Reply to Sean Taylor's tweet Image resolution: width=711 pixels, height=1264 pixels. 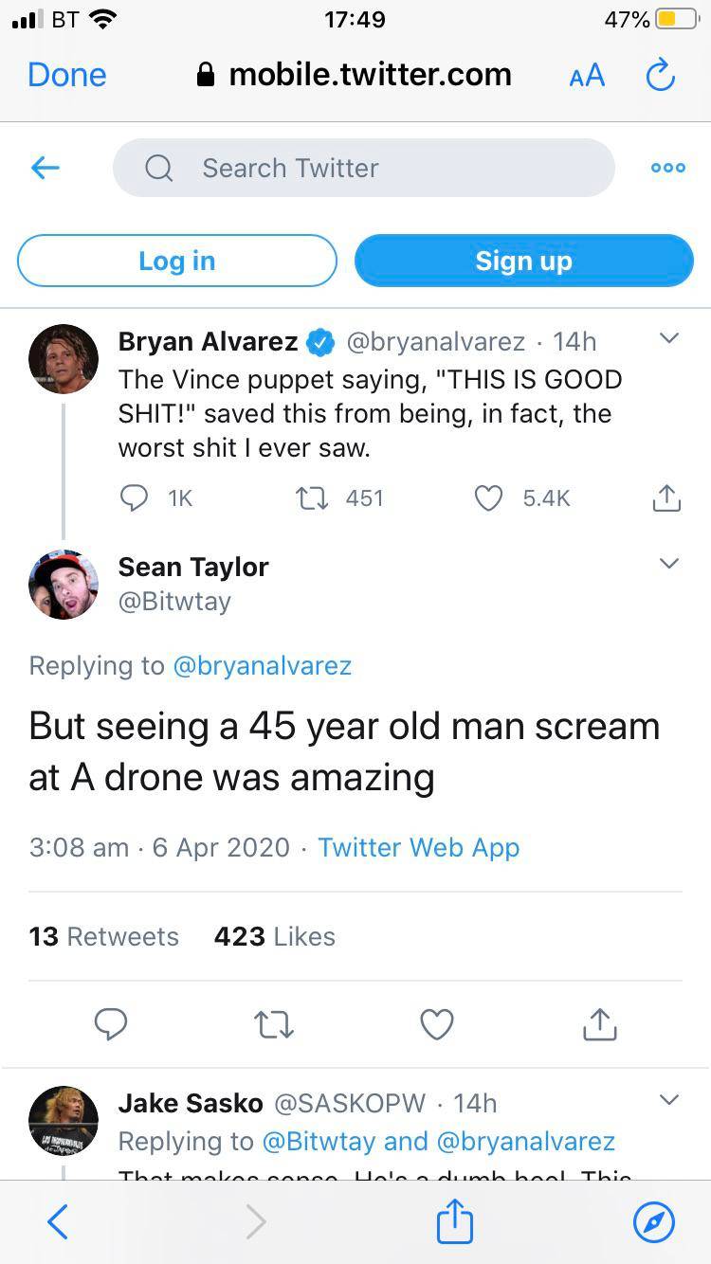(111, 1023)
